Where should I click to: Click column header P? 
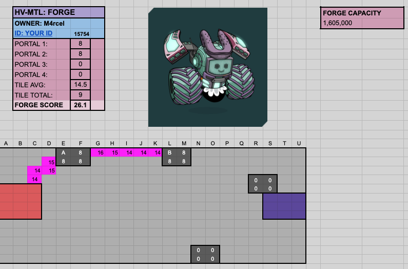coord(227,143)
